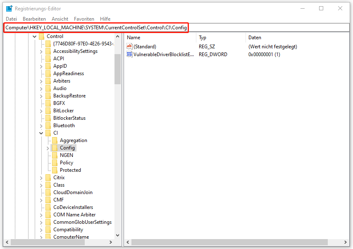Select the Arbiters folder icon
Screen dimensions: 353x249
click(48, 81)
